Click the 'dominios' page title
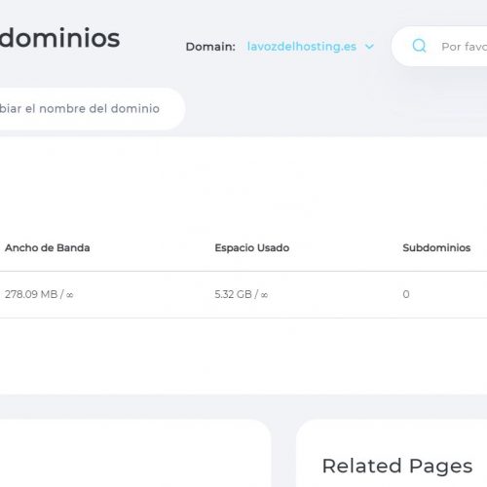487x487 pixels. tap(59, 38)
